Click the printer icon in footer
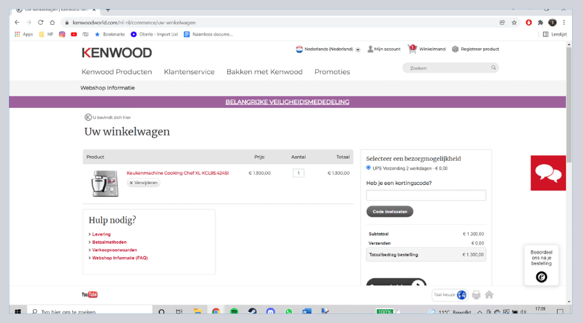This screenshot has width=583, height=323. (x=476, y=295)
